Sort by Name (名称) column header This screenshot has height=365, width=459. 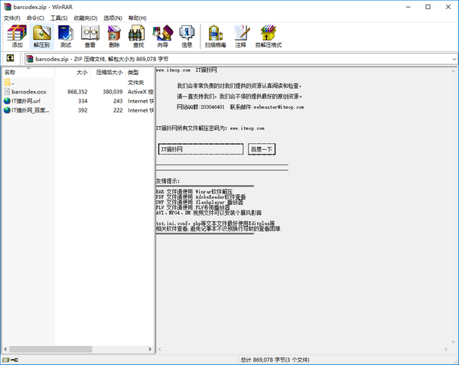[28, 72]
